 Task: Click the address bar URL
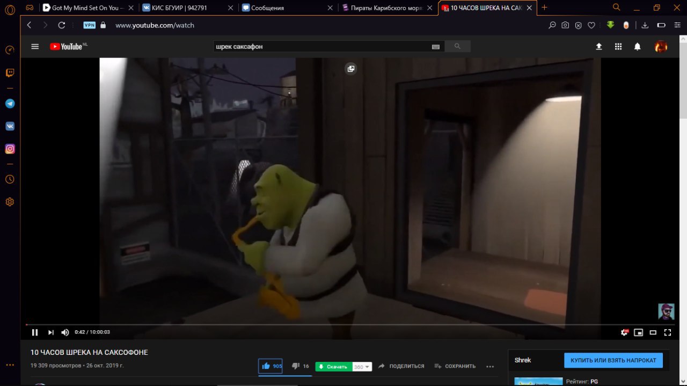pyautogui.click(x=155, y=25)
